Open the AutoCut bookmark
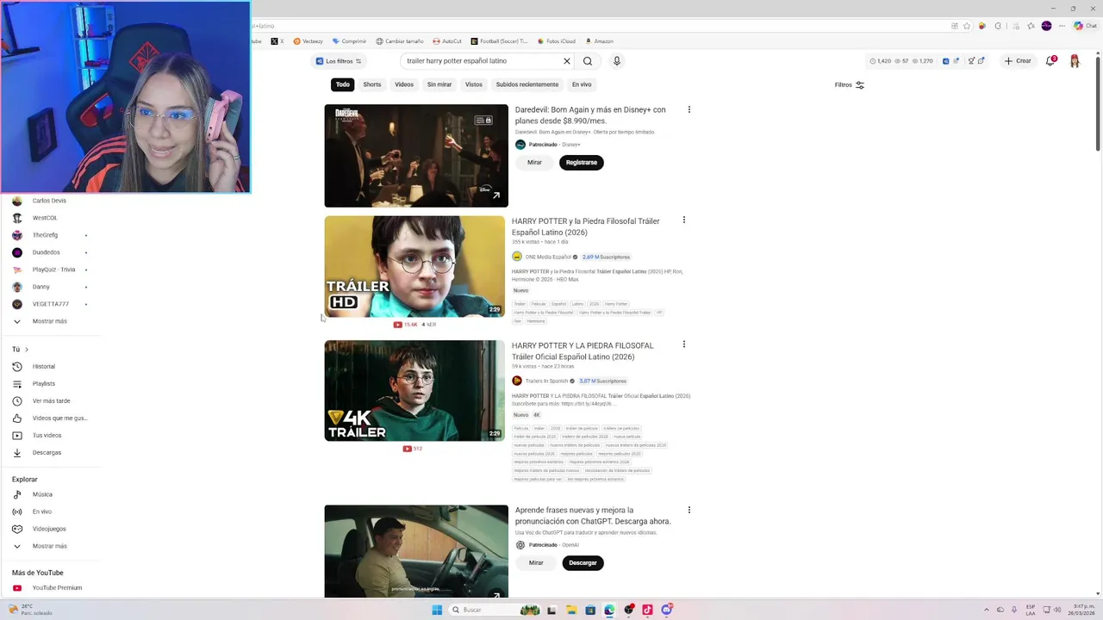The width and height of the screenshot is (1103, 620). [x=447, y=41]
